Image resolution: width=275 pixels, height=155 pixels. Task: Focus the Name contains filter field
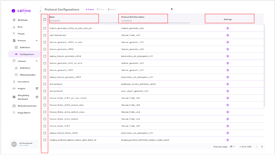[74, 21]
